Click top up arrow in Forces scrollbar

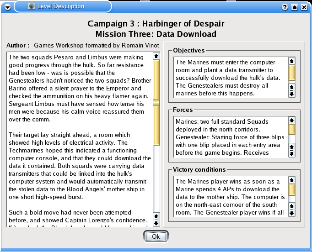coord(292,121)
